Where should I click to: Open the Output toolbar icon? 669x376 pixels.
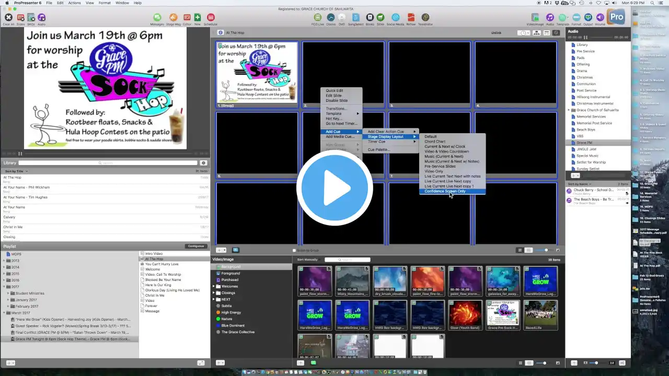(x=588, y=19)
